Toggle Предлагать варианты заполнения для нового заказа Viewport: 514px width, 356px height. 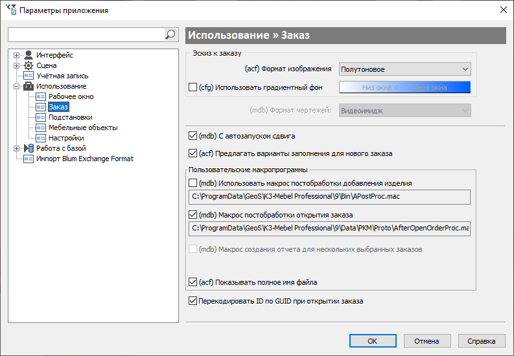193,153
